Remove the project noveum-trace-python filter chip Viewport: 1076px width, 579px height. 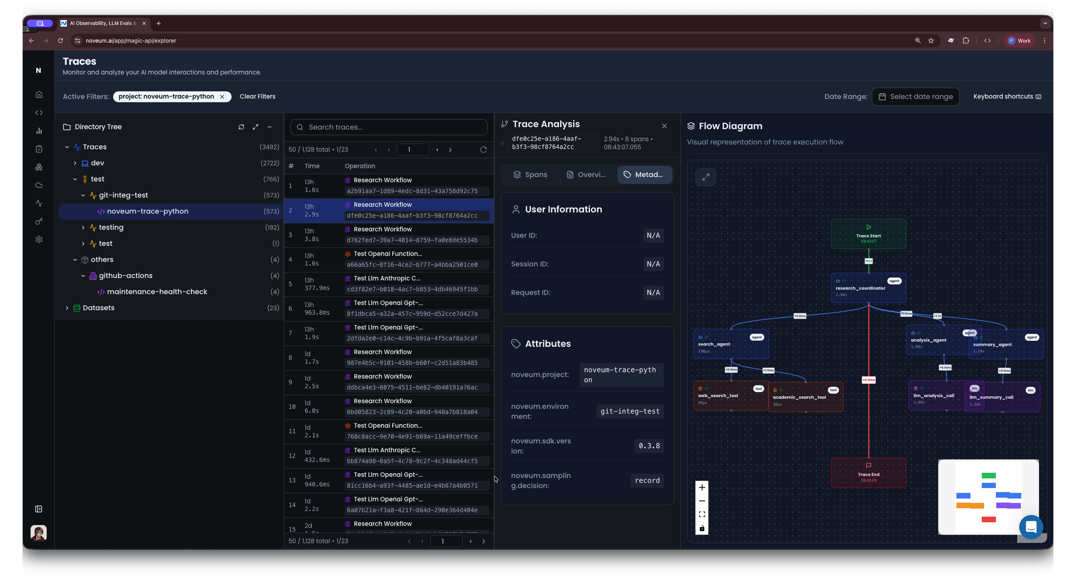(x=222, y=97)
